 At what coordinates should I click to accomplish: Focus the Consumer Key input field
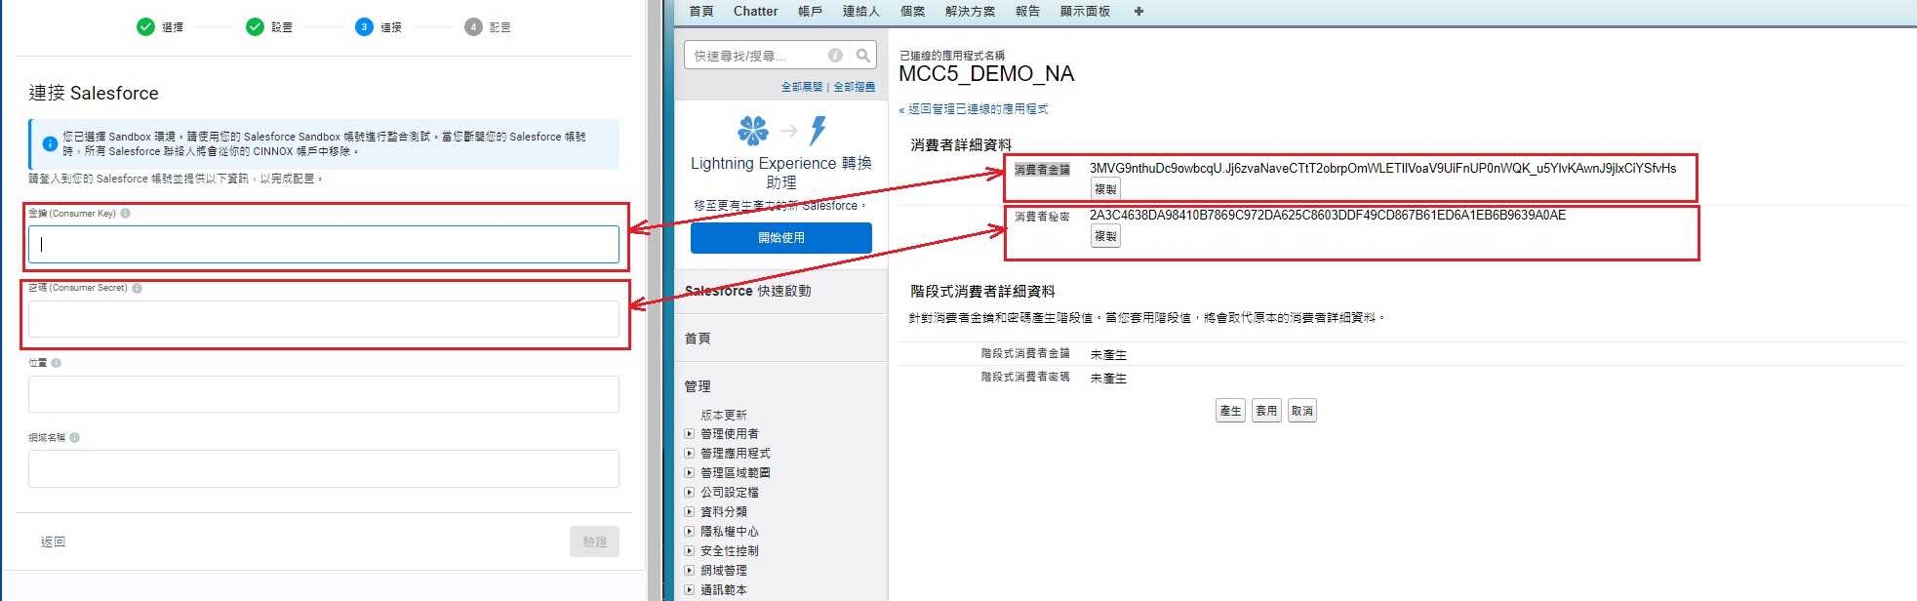point(324,244)
